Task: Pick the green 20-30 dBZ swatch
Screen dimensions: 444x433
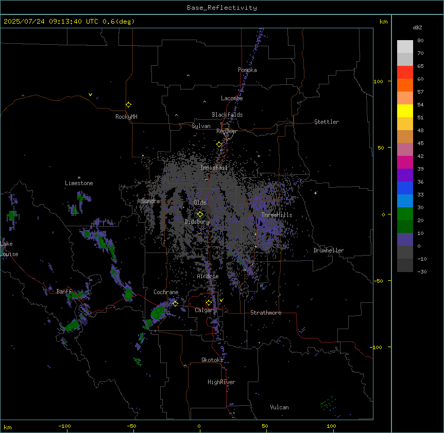Action: click(405, 214)
